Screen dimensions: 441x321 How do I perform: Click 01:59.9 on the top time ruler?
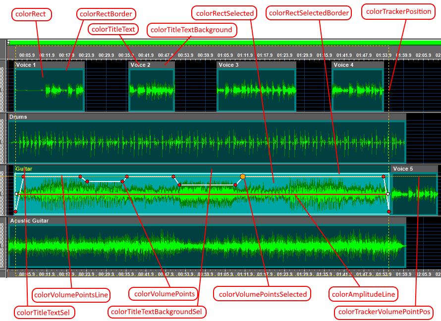pos(403,55)
